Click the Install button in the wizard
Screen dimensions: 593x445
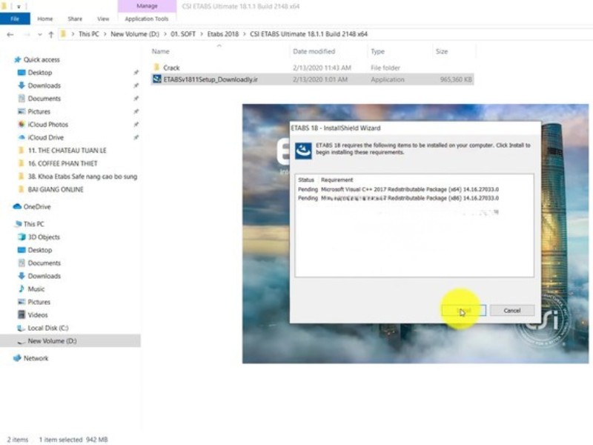click(463, 310)
